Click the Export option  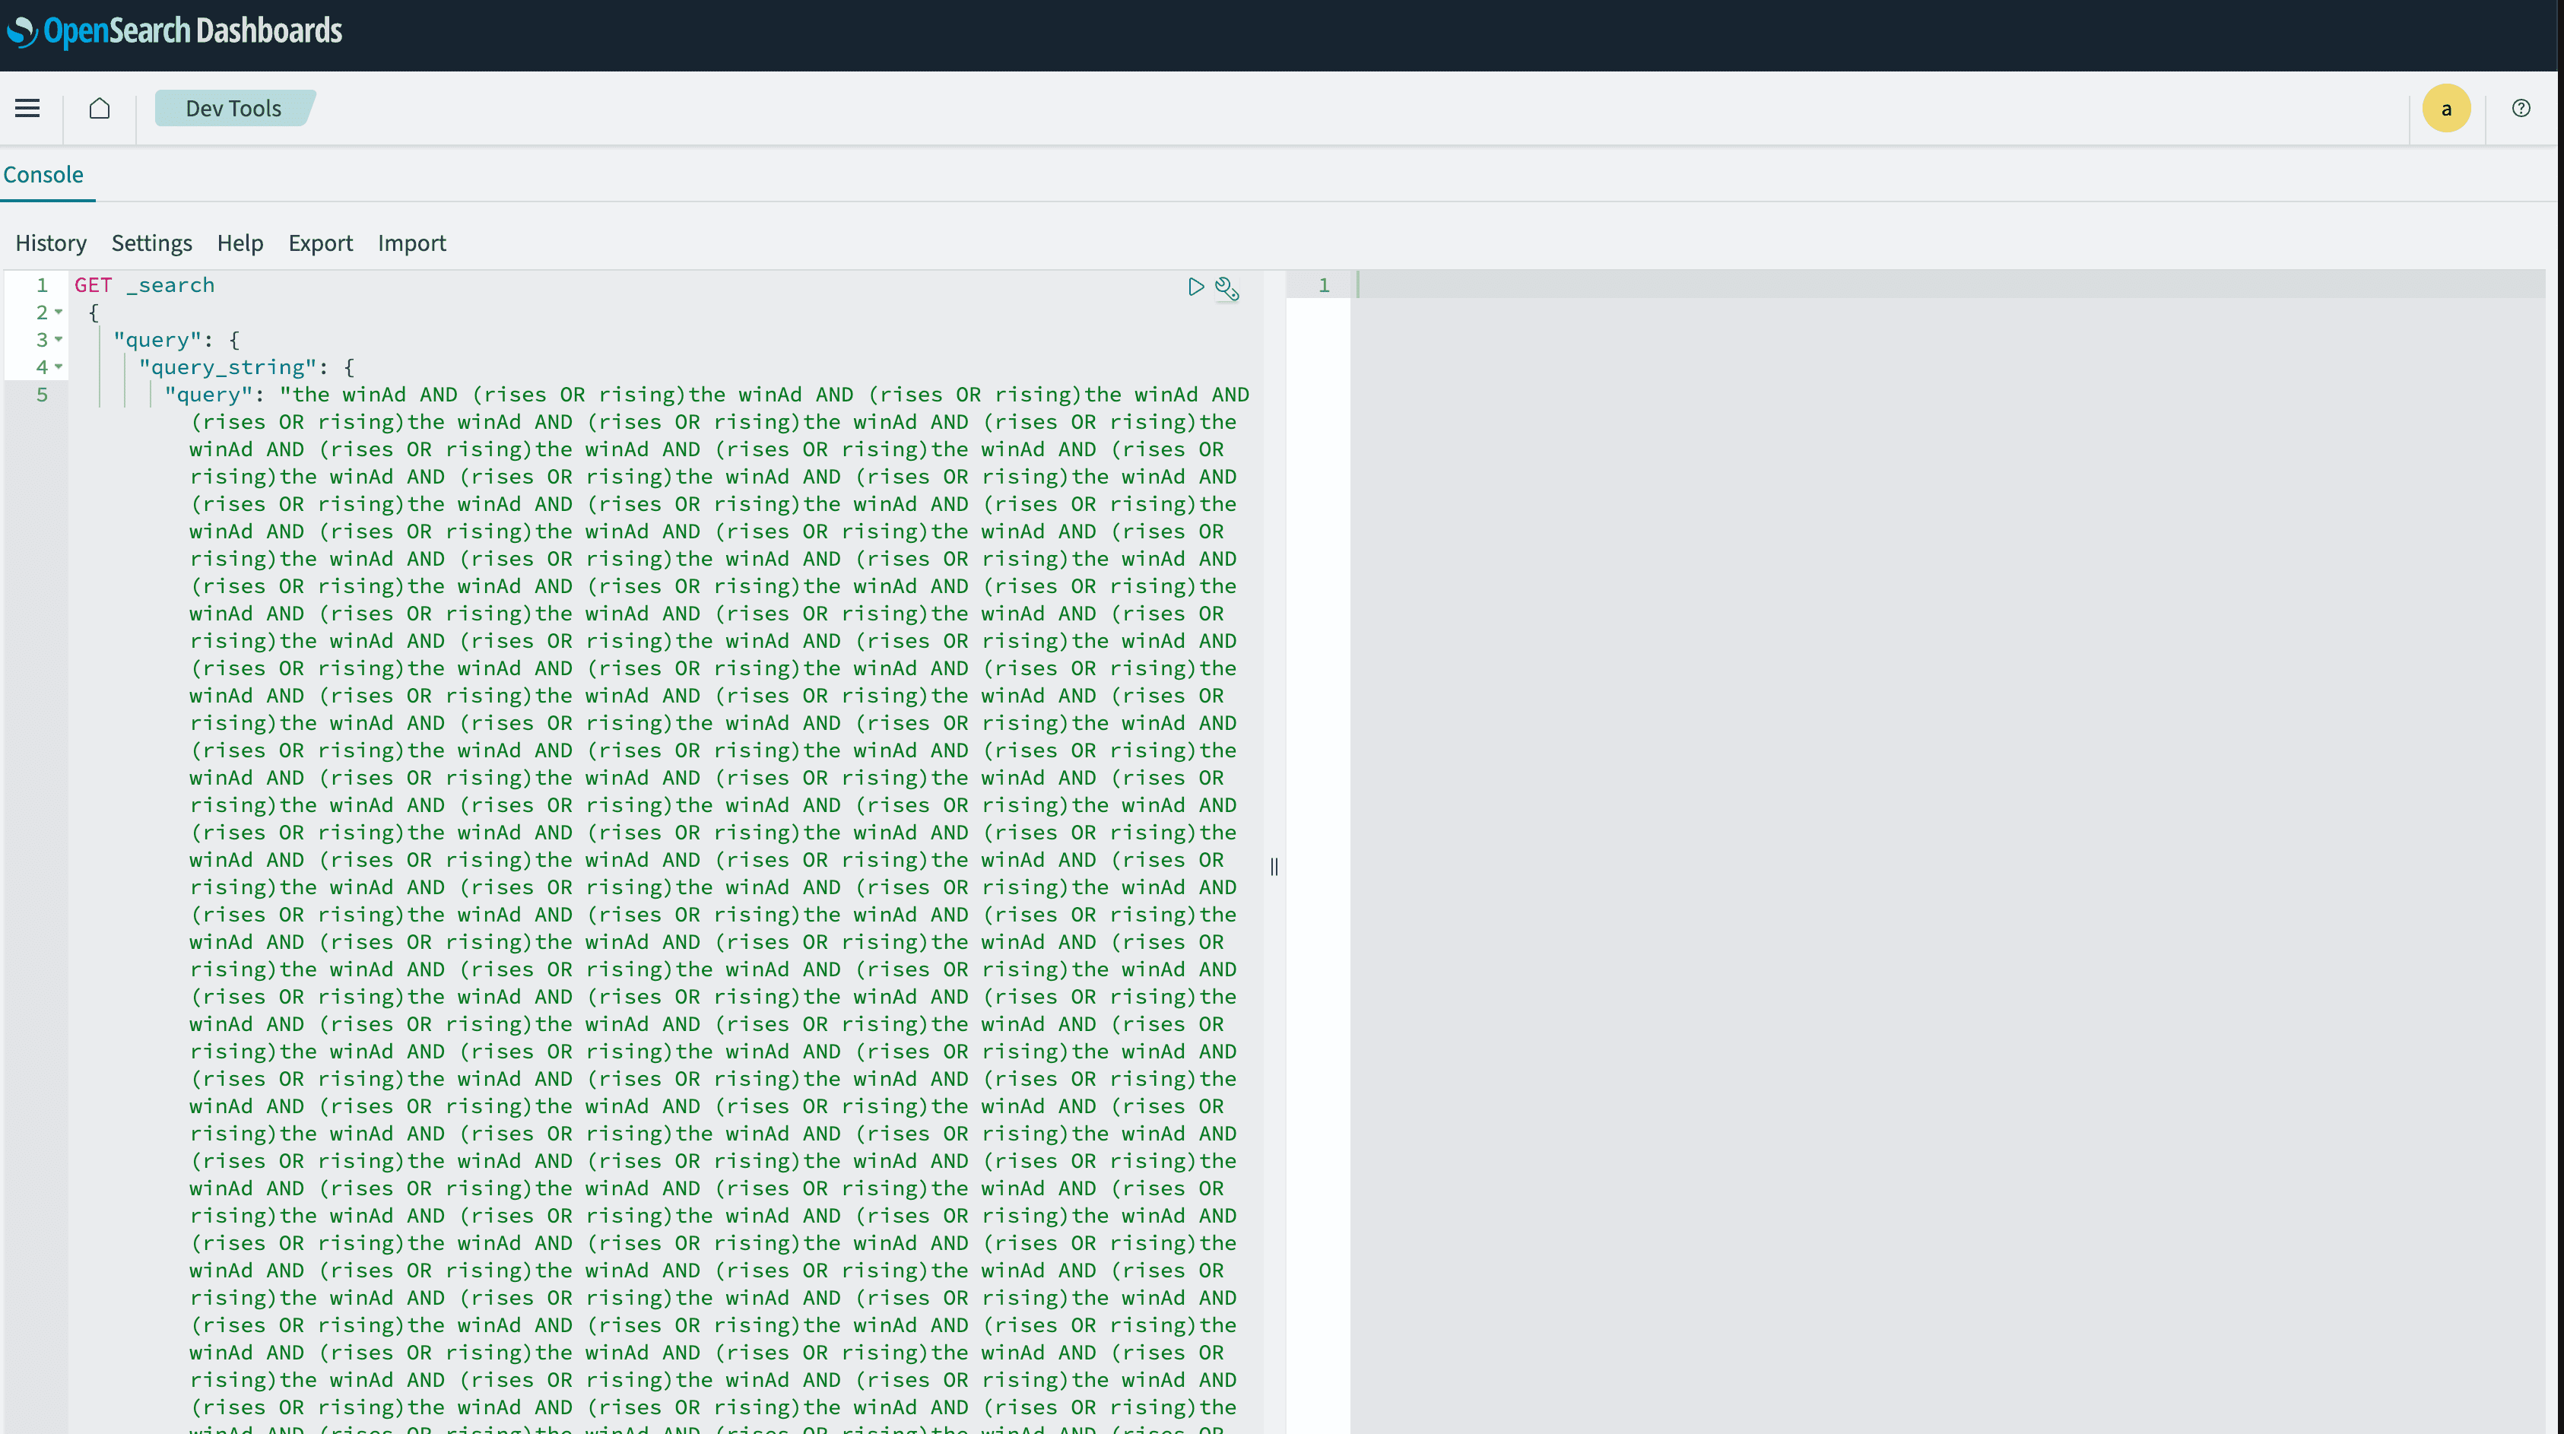point(321,243)
